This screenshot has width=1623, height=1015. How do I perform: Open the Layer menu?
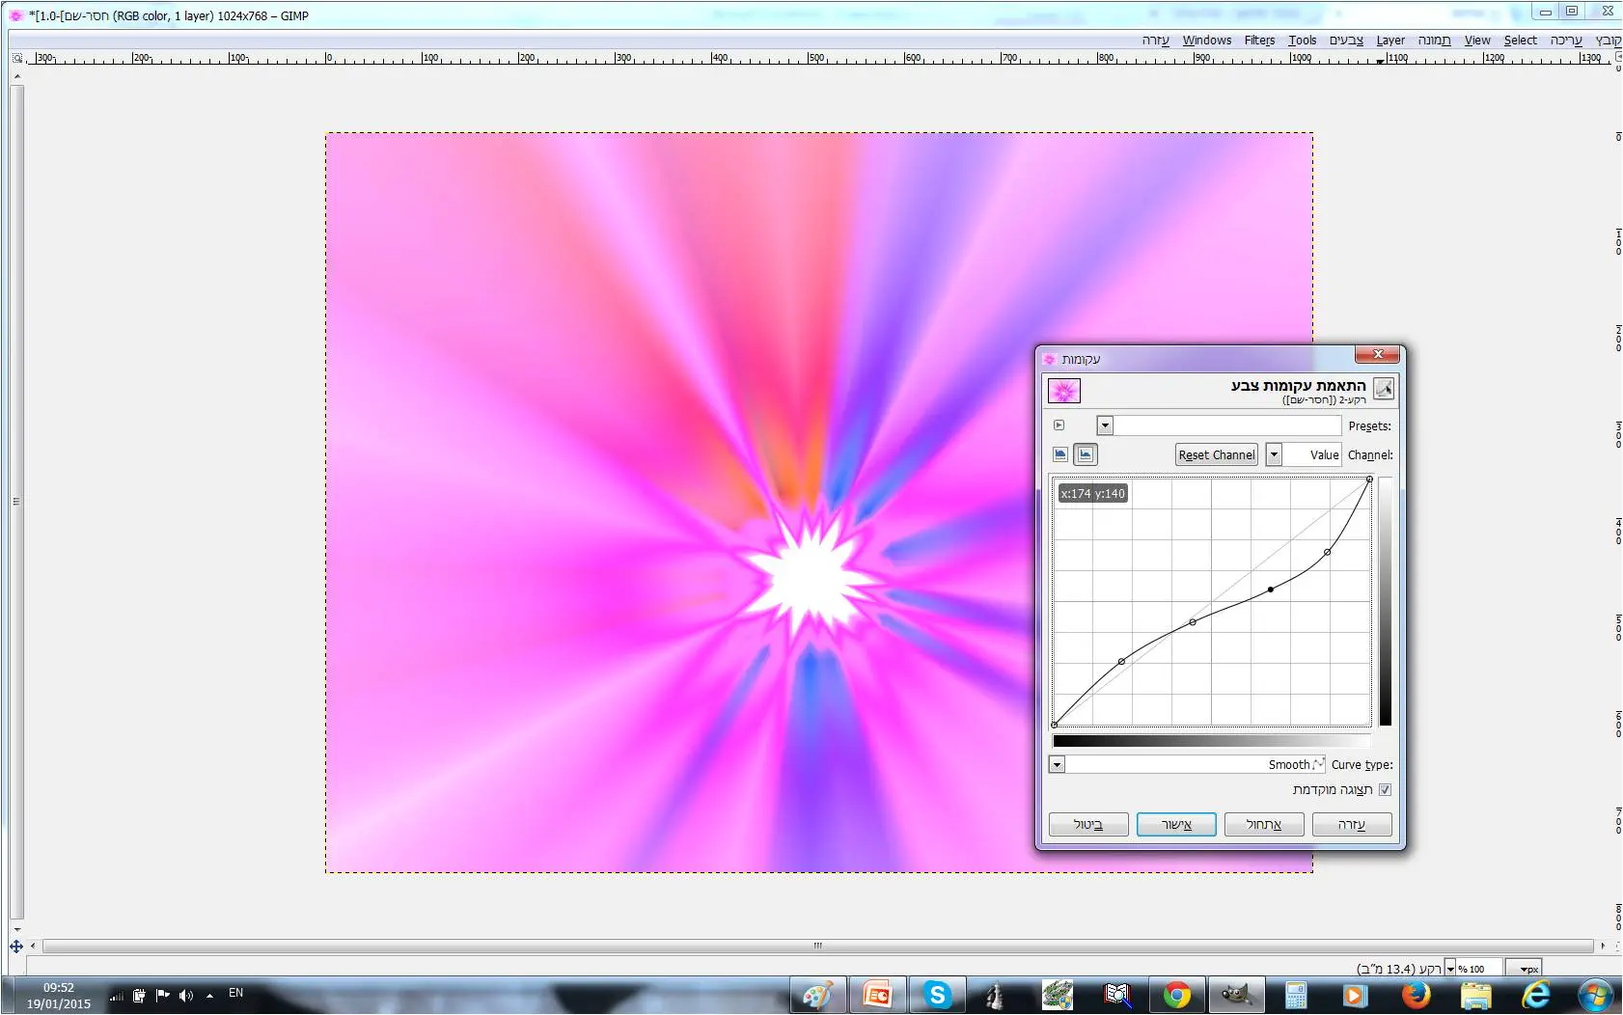(1389, 40)
